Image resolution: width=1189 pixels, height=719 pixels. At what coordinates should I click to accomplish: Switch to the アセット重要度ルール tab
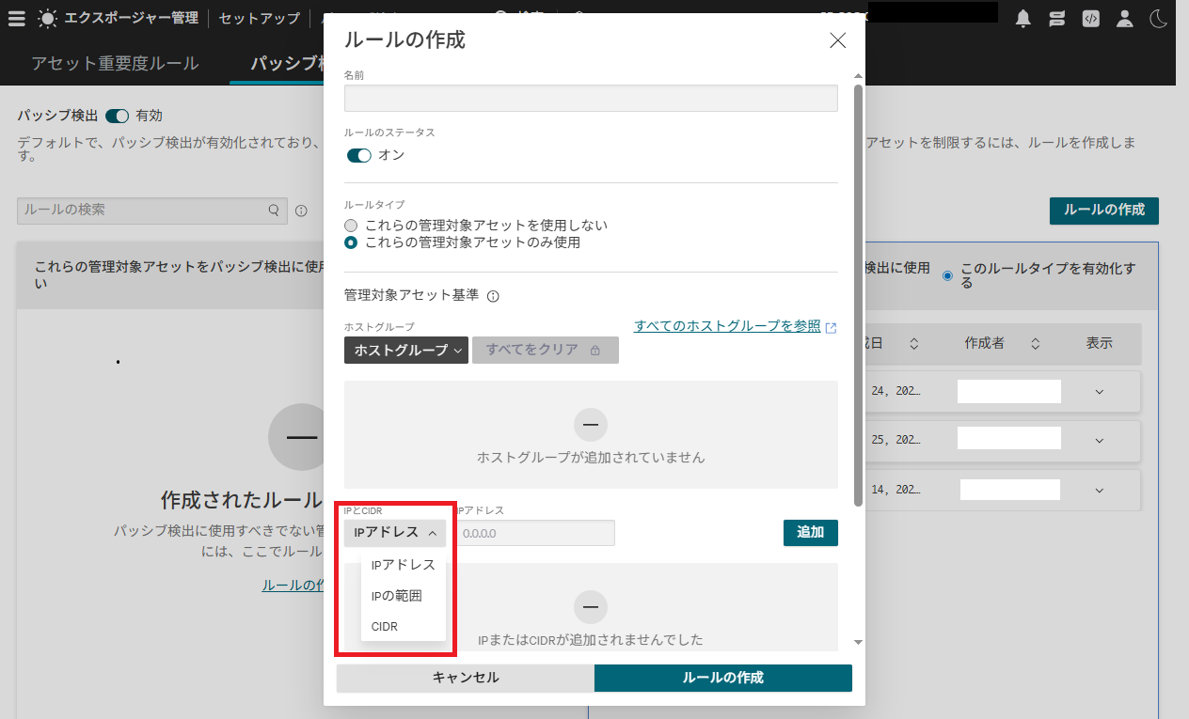113,63
